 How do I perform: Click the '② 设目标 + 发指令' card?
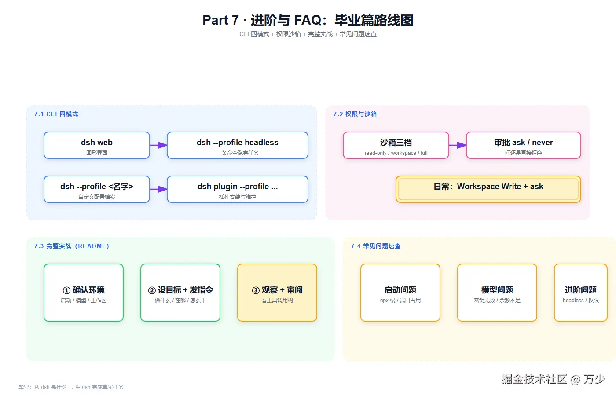pyautogui.click(x=180, y=293)
